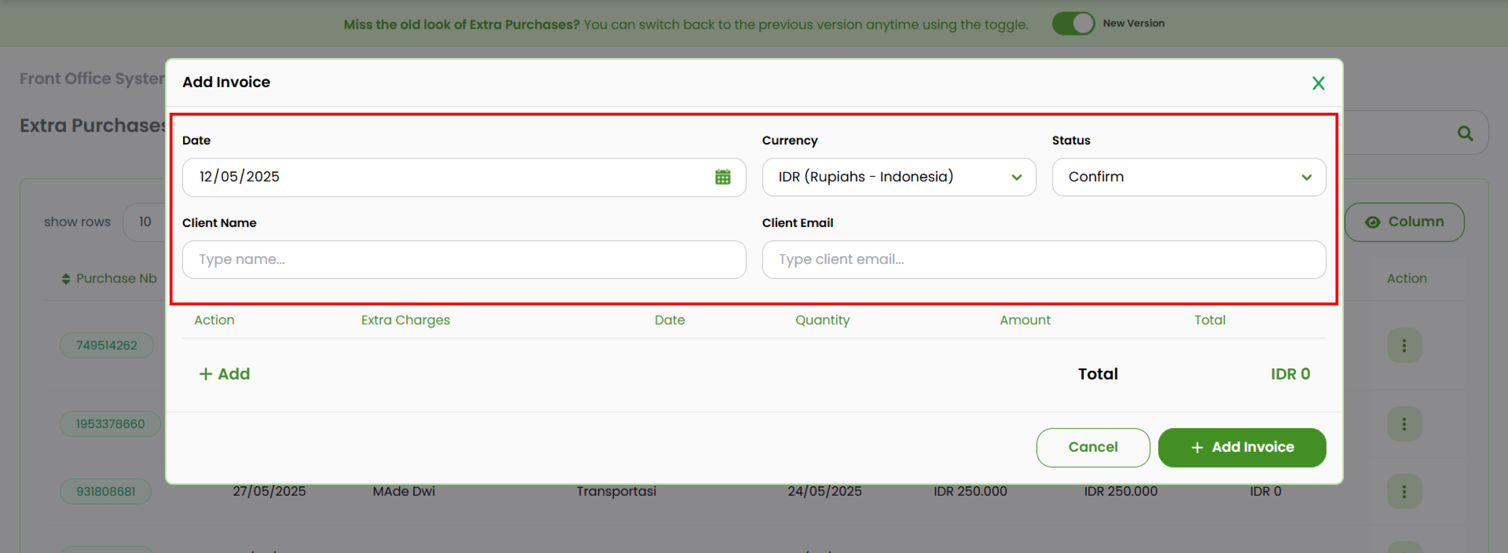Click the search magnifier icon
This screenshot has width=1508, height=553.
[1466, 133]
